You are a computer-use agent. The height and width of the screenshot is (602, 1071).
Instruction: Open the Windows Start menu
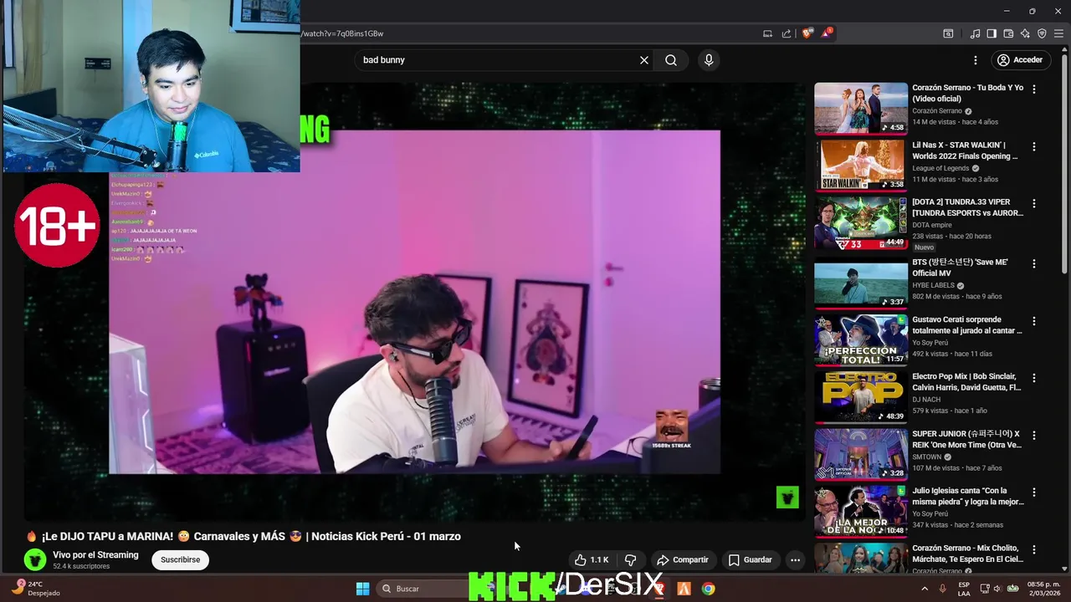(x=362, y=589)
